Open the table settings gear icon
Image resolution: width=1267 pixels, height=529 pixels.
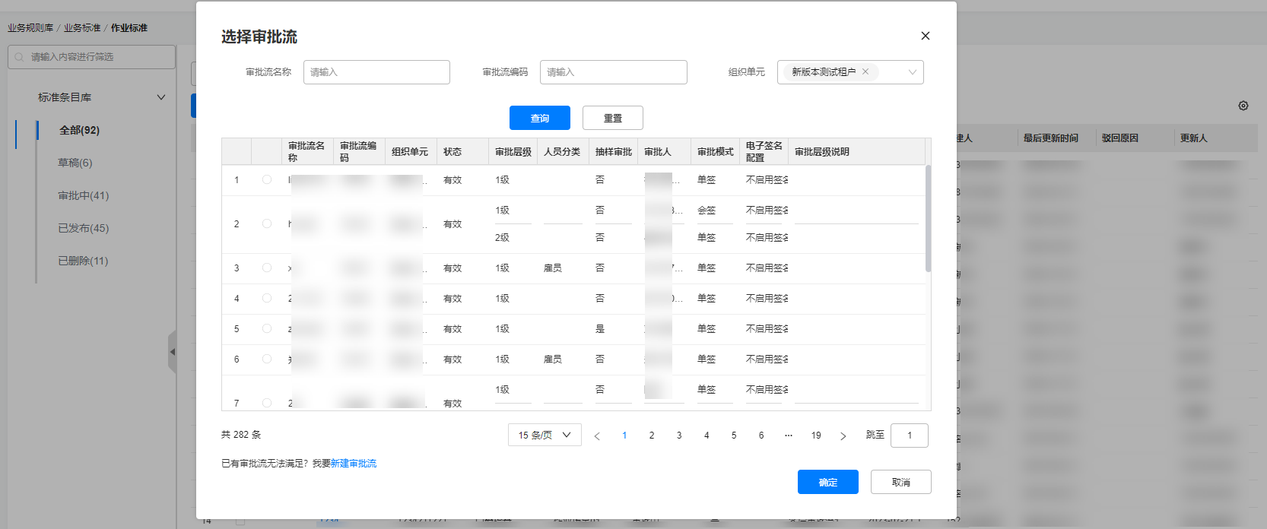click(x=1243, y=106)
